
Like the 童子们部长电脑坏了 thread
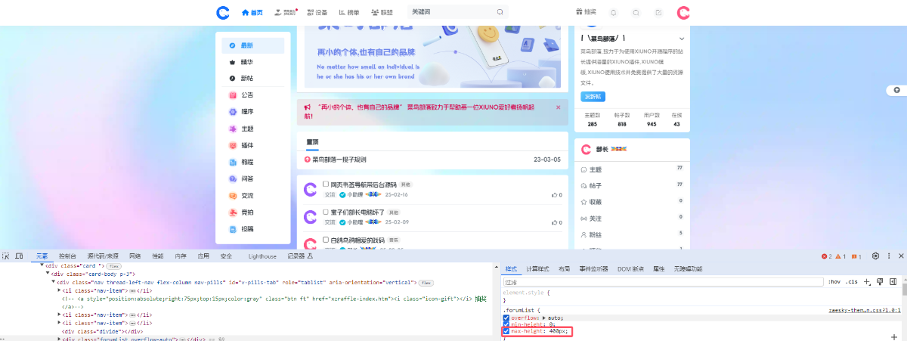[557, 223]
